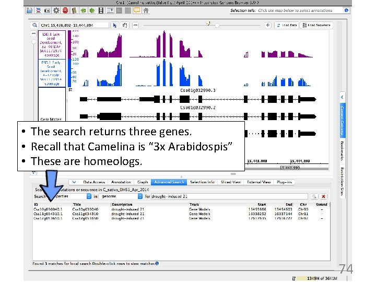This screenshot has width=376, height=282.
Task: Click the Load Sequence button
Action: [316, 25]
